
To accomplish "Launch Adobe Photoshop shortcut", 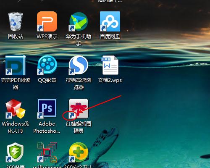I will (x=47, y=109).
